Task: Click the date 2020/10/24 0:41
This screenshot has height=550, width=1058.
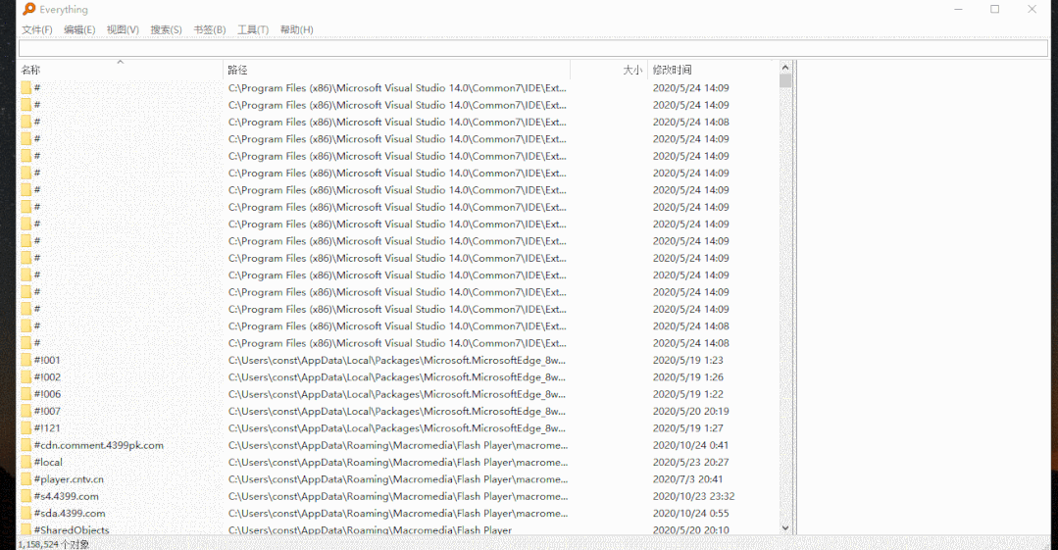Action: tap(690, 445)
